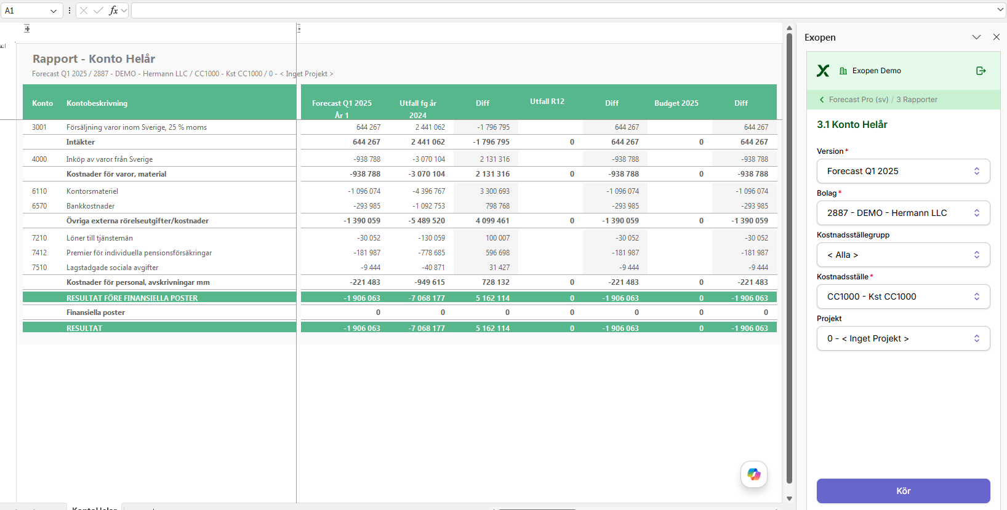The image size is (1007, 510).
Task: Click the logout icon beside Exopen Demo
Action: (x=981, y=71)
